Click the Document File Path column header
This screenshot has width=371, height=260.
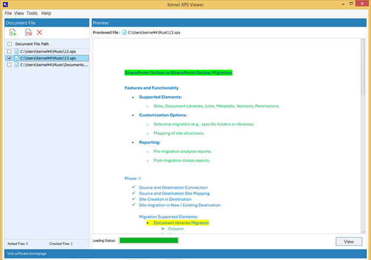32,44
